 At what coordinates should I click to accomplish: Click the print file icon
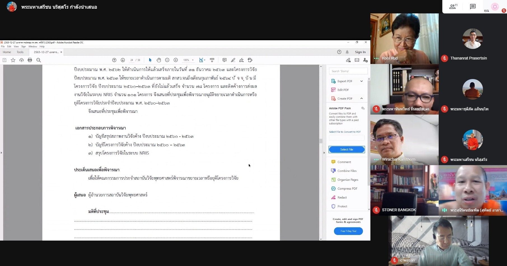click(30, 60)
